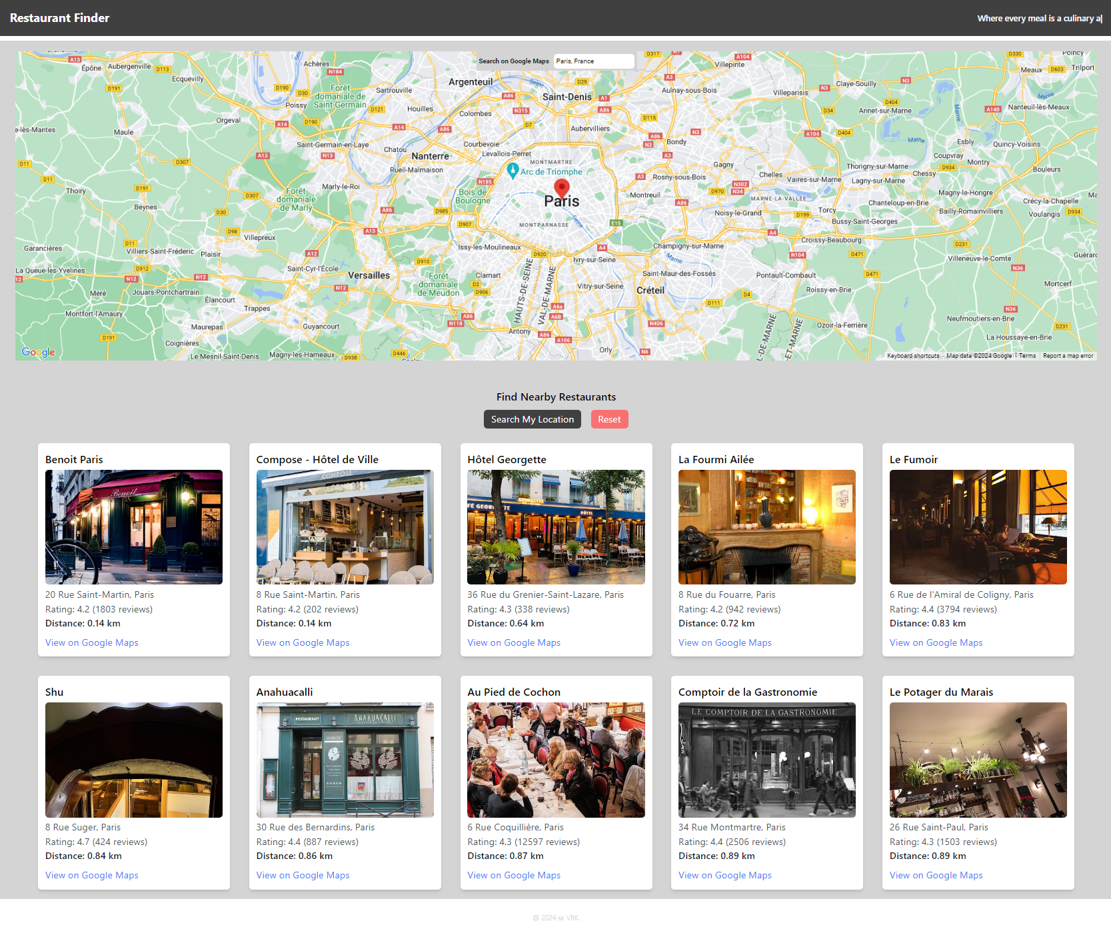Click the Au Pied de Cochon dining photo
The height and width of the screenshot is (935, 1111).
click(556, 760)
